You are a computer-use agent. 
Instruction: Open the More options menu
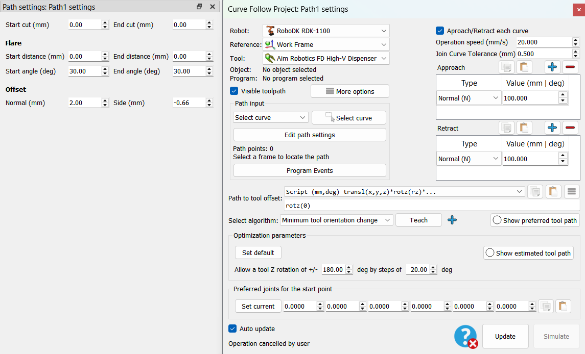point(349,91)
